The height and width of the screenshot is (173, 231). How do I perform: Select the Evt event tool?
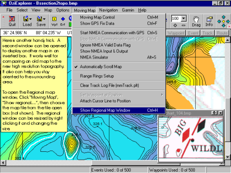[x=63, y=21]
